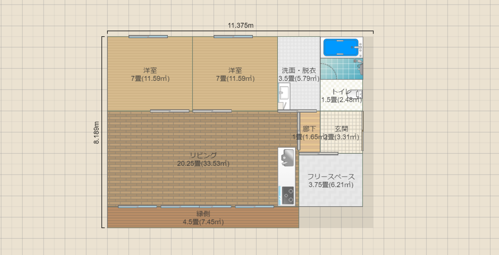Image resolution: width=499 pixels, height=255 pixels.
Task: Click the 洗面・脱衣 room label
Action: click(299, 74)
